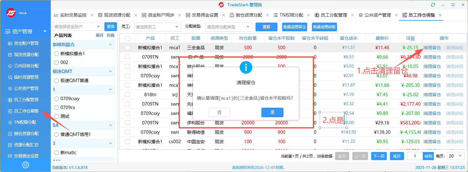Open the 请选择员工 dropdown

click(x=157, y=27)
